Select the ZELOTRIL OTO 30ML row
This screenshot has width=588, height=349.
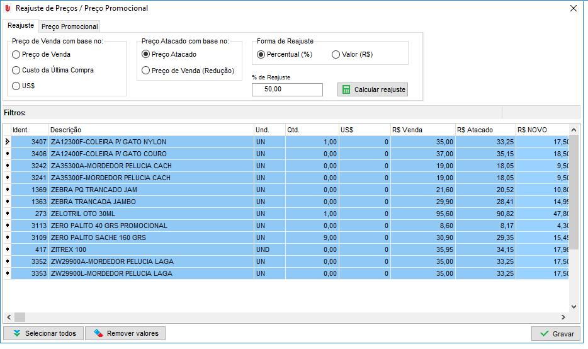pyautogui.click(x=151, y=214)
